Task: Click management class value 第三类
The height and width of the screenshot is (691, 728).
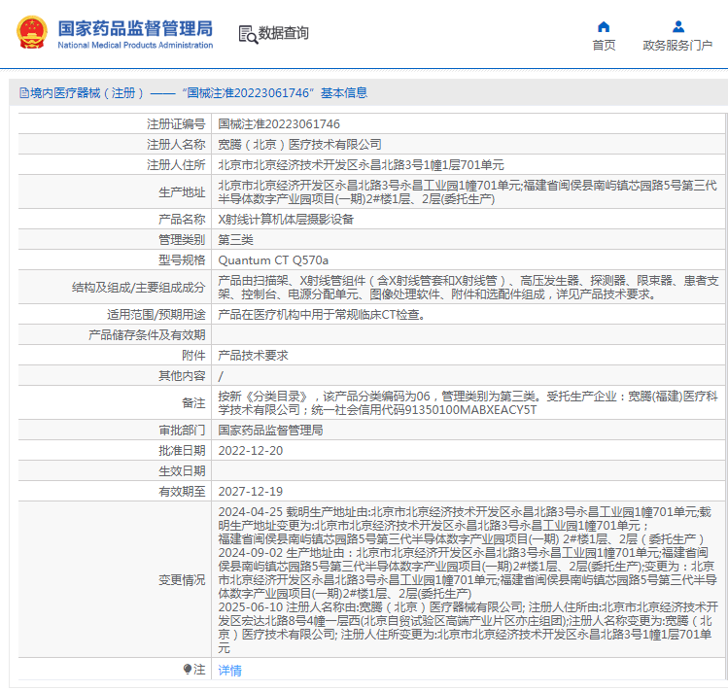Action: click(x=236, y=240)
